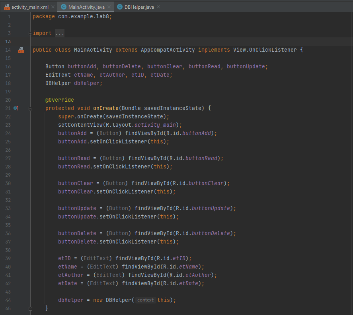
Task: Click 'DBHelper' constructor call on line 44
Action: coord(119,300)
